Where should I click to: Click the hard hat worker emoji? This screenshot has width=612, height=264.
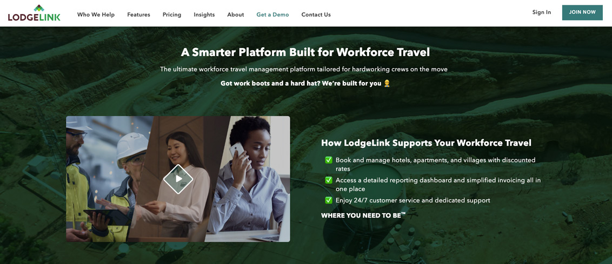387,83
